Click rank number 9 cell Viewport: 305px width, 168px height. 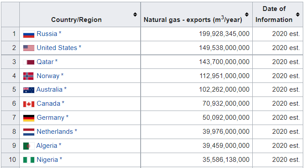click(x=10, y=146)
